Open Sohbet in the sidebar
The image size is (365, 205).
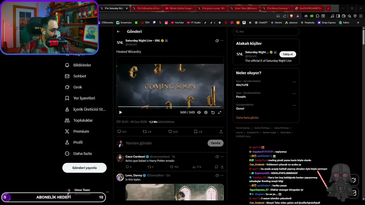76,76
